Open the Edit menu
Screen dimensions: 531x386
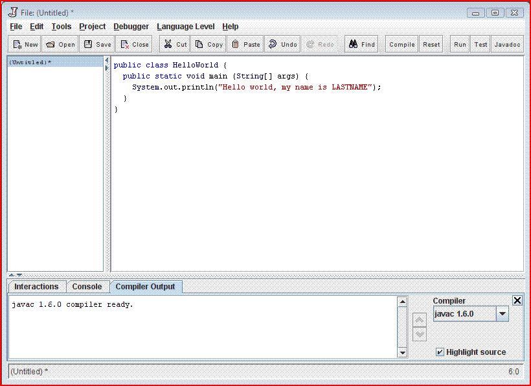point(36,27)
